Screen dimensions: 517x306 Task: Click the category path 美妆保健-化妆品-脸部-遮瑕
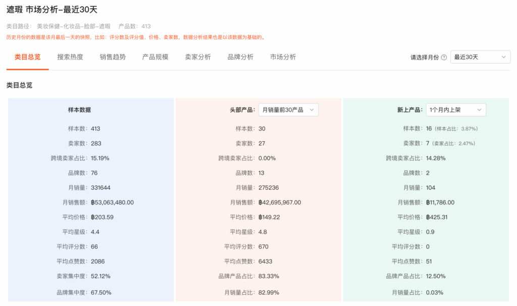click(74, 26)
